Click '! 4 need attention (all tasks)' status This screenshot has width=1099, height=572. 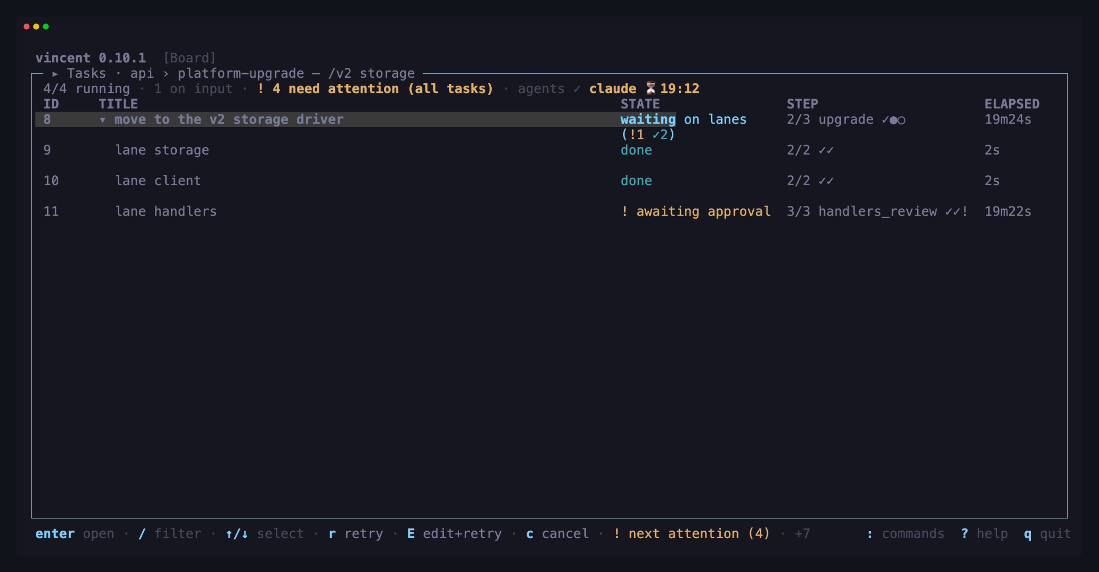[375, 89]
